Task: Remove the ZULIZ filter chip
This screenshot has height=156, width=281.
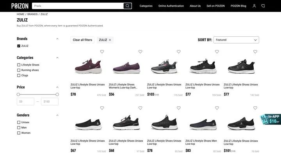Action: tap(110, 40)
